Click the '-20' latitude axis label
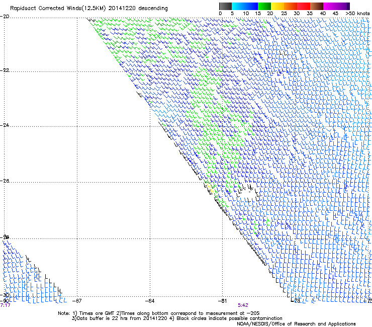 pos(5,17)
